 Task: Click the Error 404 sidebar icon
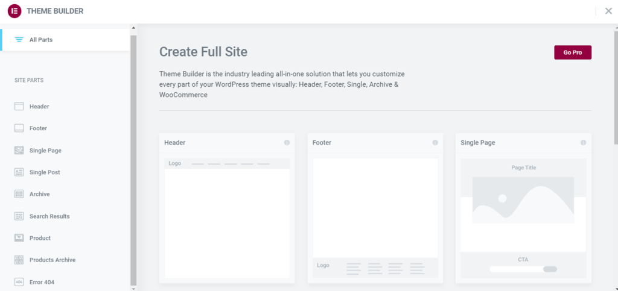(19, 282)
